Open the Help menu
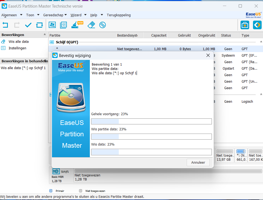Viewport: 263px width, 200px height. point(94,15)
